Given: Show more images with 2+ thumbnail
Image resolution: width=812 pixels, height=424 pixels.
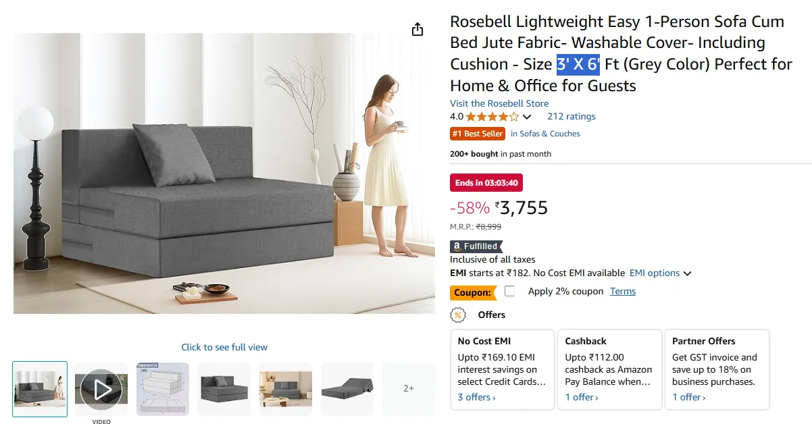Looking at the screenshot, I should [409, 389].
